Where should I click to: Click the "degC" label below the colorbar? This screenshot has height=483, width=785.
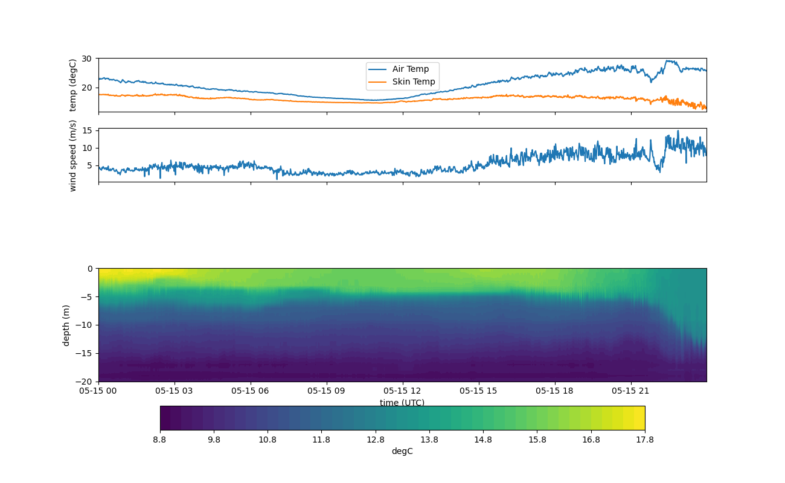point(402,452)
